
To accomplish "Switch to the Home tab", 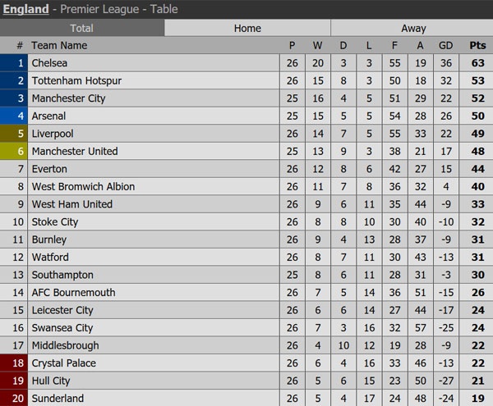I will click(x=247, y=28).
